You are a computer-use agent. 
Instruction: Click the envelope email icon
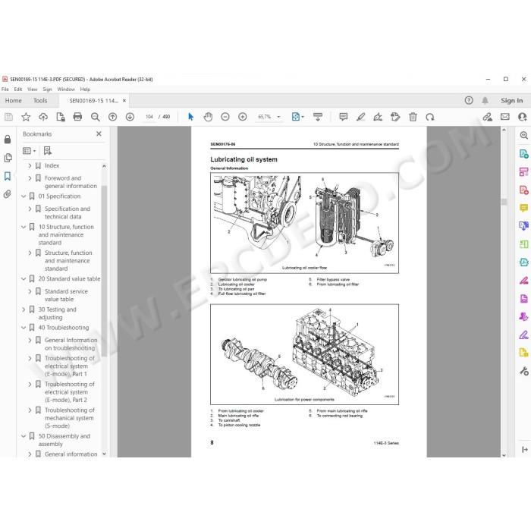(505, 117)
